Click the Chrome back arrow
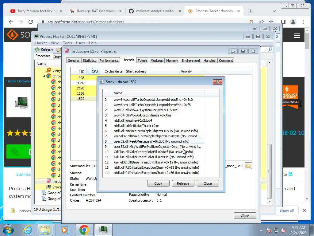Image resolution: width=314 pixels, height=236 pixels. tap(11, 22)
